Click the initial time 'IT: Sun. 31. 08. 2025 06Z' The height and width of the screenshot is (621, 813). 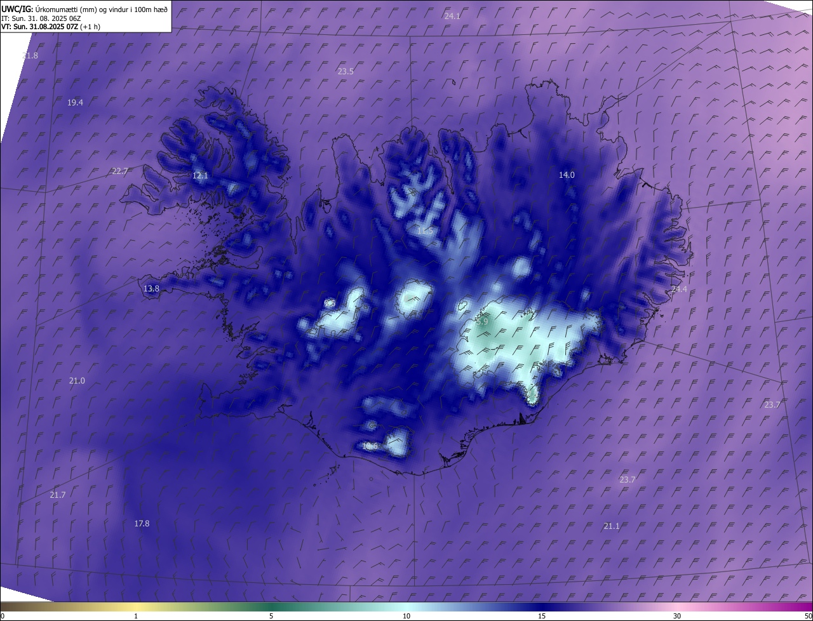tap(41, 18)
